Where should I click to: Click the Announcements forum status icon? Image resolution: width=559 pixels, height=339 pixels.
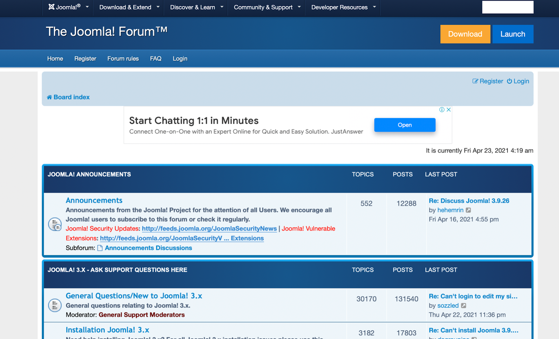(x=55, y=224)
